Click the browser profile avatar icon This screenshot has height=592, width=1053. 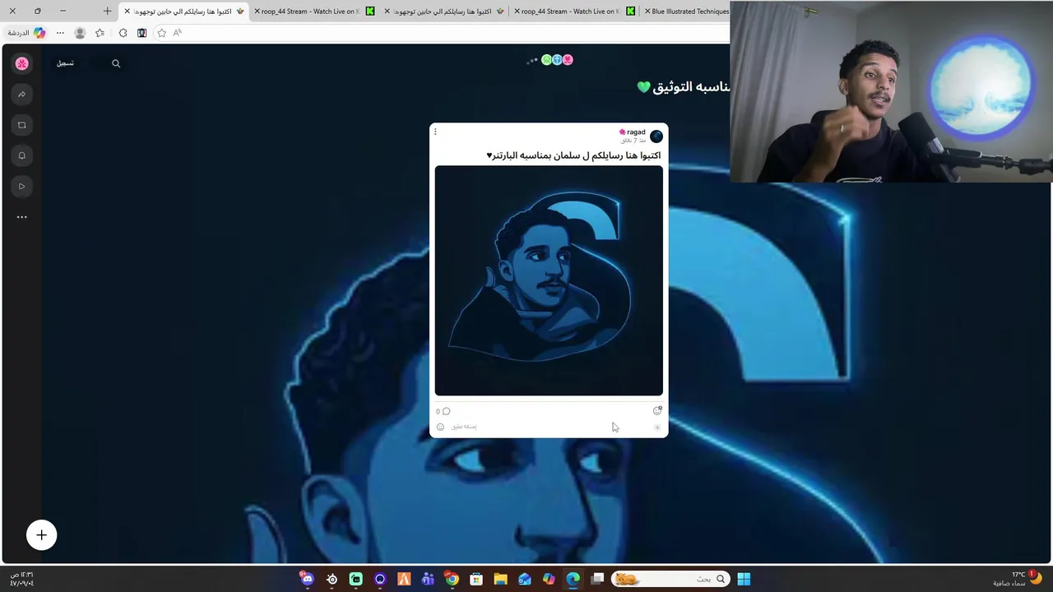(x=80, y=33)
